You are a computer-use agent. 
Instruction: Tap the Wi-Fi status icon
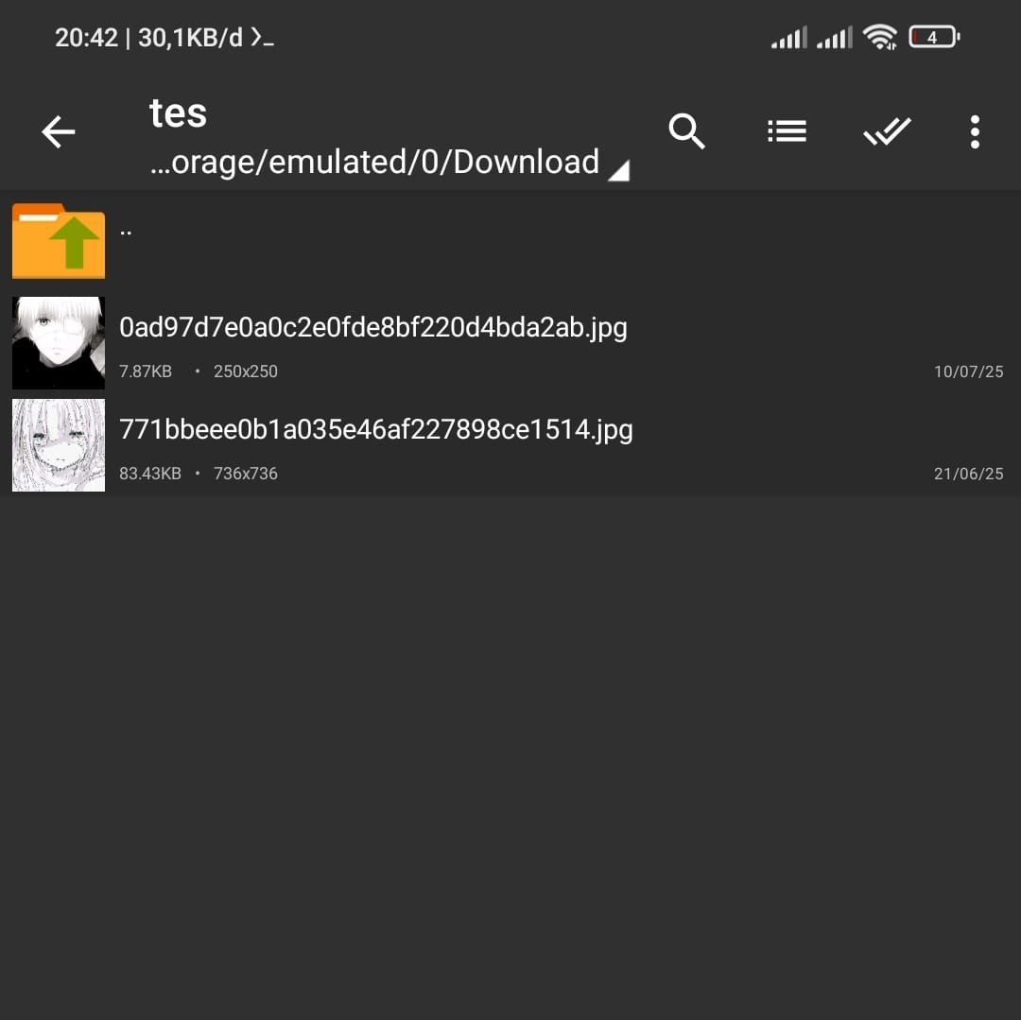[880, 37]
